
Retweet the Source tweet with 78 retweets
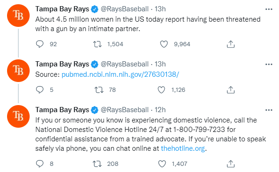coord(99,90)
